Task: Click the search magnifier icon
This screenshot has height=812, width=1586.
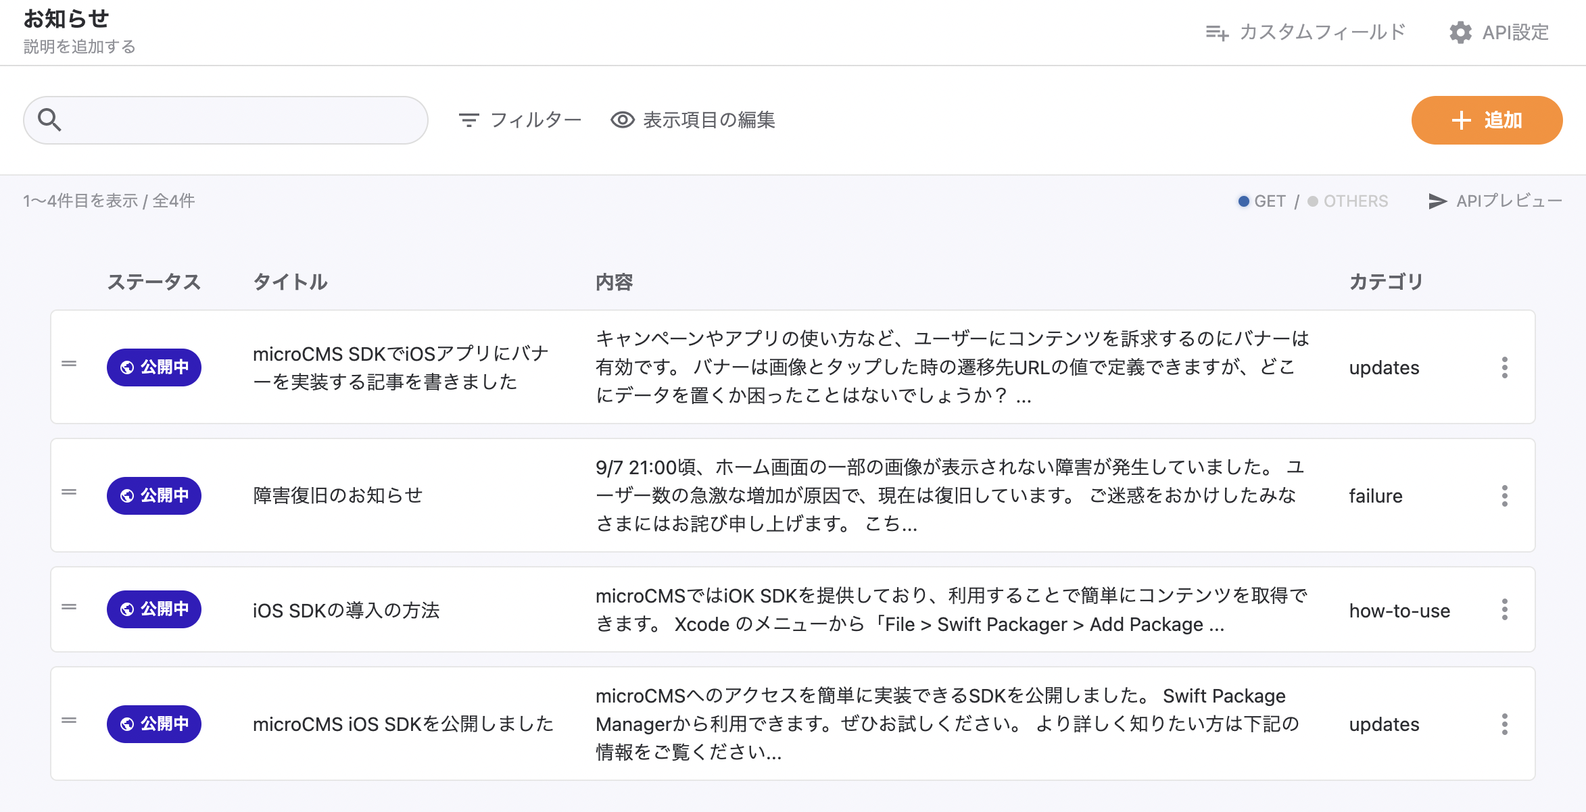Action: (49, 120)
